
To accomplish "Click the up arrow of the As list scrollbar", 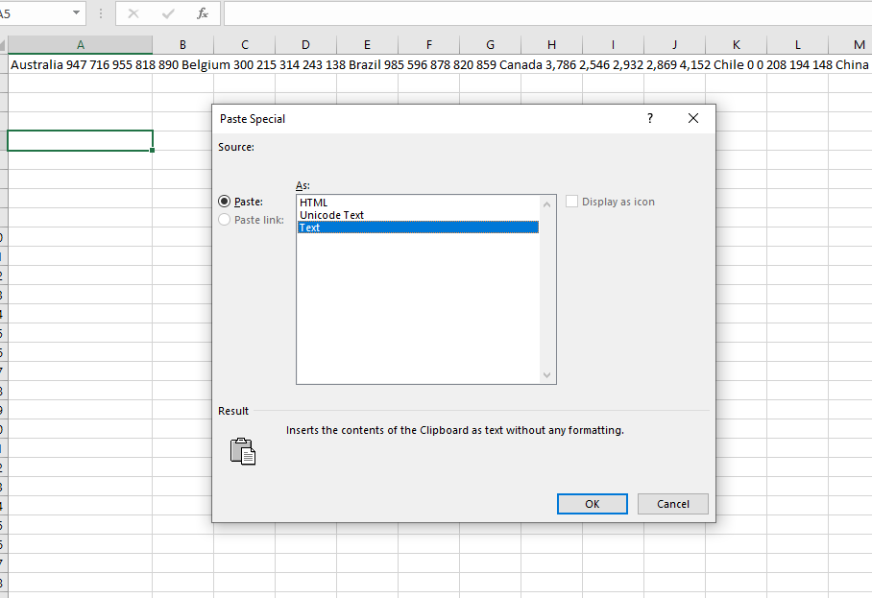I will 546,203.
